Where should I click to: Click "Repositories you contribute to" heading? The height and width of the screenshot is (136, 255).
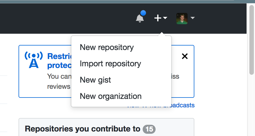pyautogui.click(x=83, y=129)
